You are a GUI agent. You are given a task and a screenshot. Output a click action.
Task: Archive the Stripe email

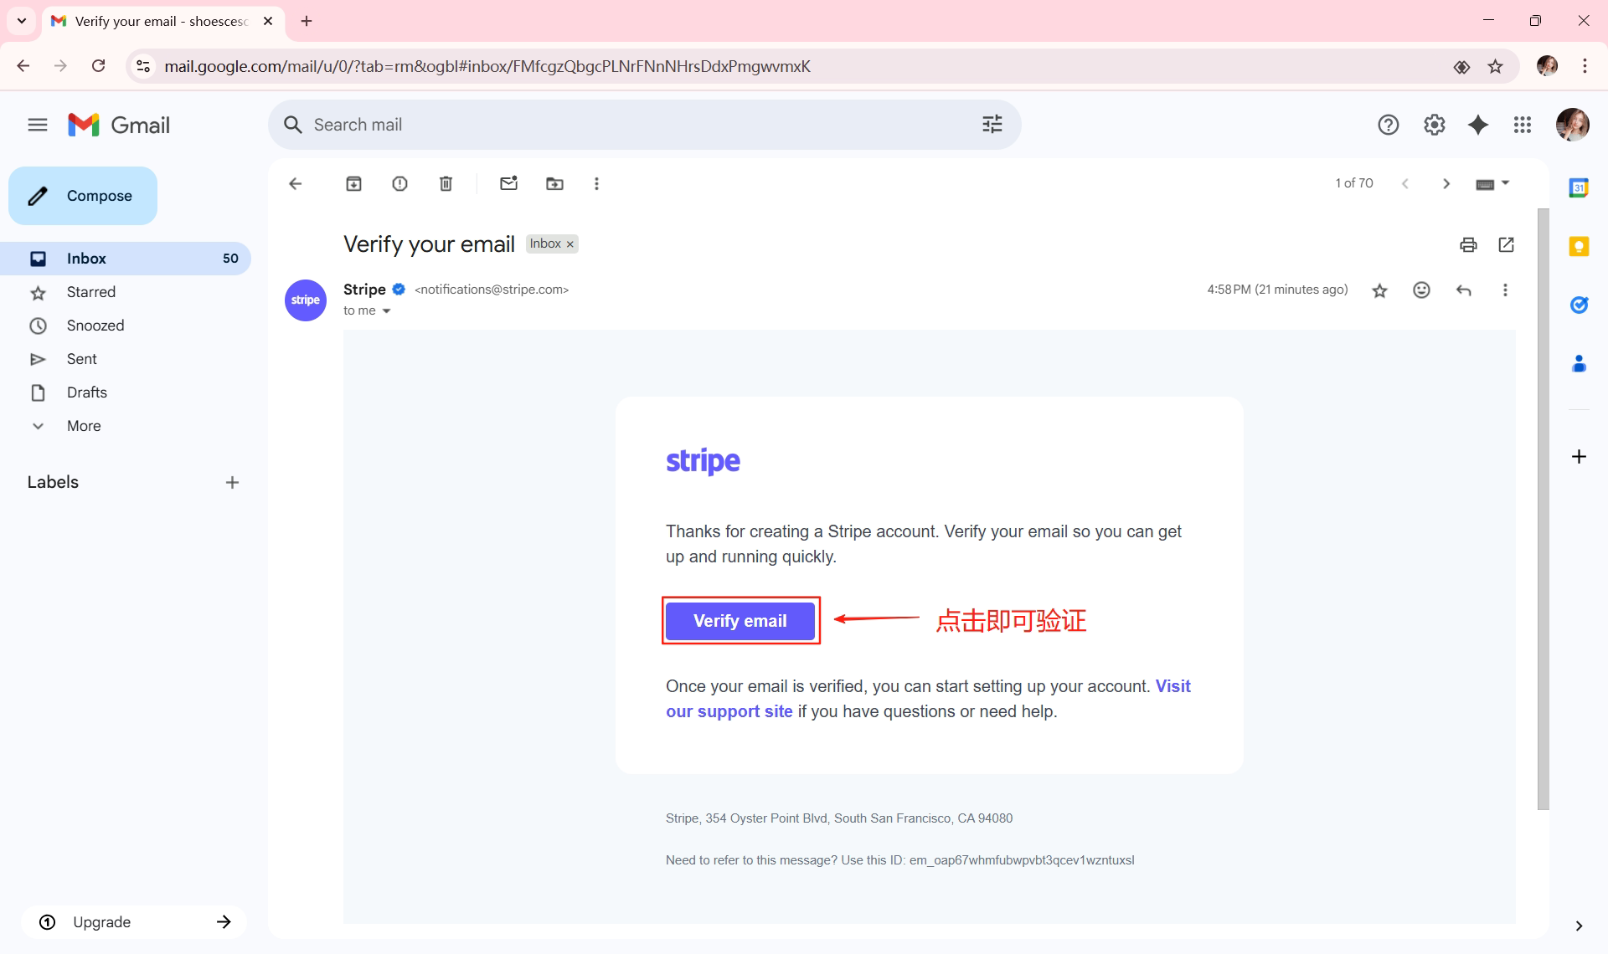point(353,183)
